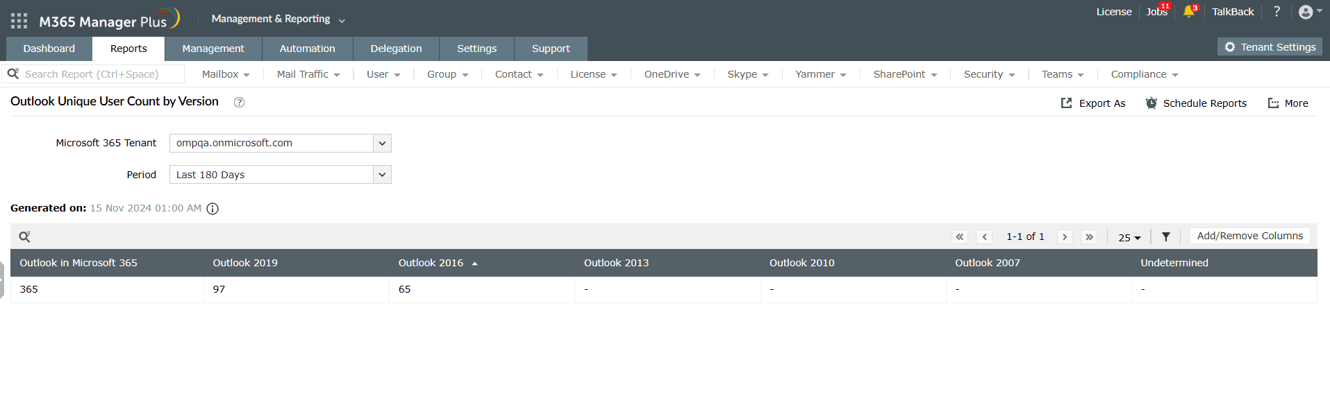Open the License link in header
This screenshot has height=414, width=1330.
tap(1114, 12)
